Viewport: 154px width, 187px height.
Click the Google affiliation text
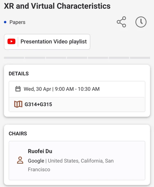point(36,161)
